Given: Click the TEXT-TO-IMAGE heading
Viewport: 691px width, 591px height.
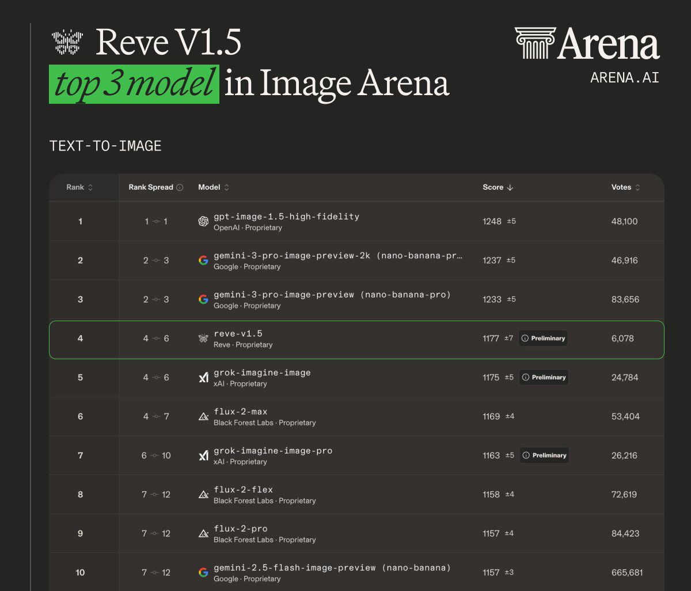Looking at the screenshot, I should tap(105, 146).
